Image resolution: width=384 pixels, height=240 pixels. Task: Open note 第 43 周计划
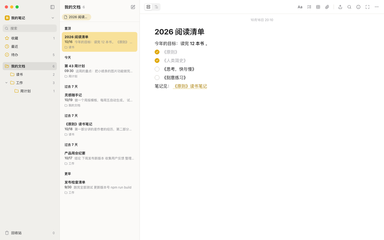point(100,71)
